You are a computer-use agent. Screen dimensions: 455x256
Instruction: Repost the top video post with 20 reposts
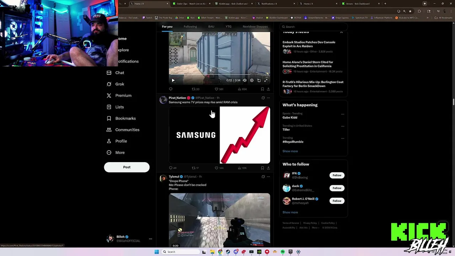196,89
